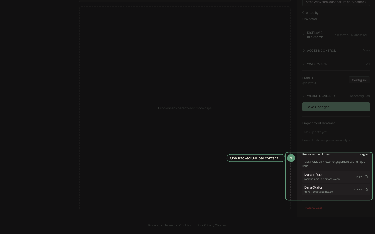Click the watermark 'Off' status
This screenshot has width=375, height=234.
coord(367,64)
